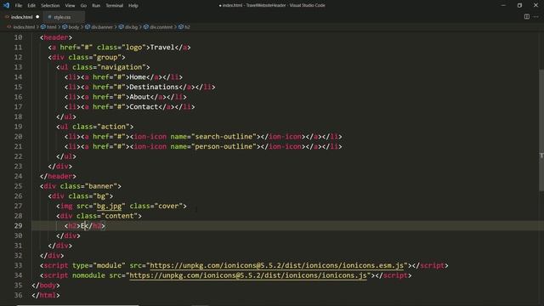Click div.bg in the breadcrumb
Viewport: 544px width, 306px height.
[131, 26]
